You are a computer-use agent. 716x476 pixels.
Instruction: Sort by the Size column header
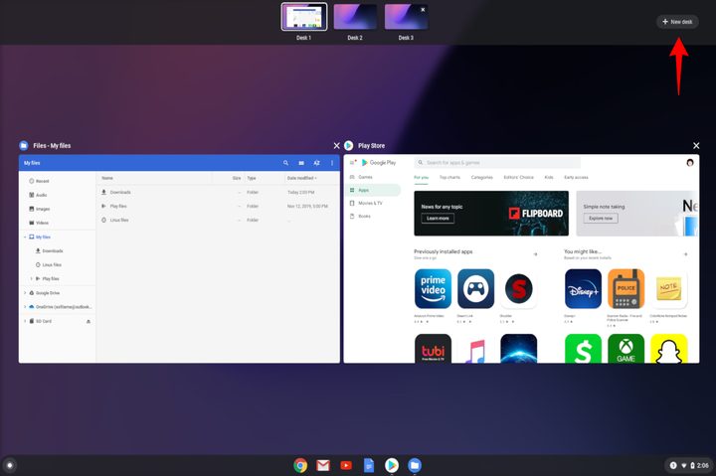click(x=237, y=178)
